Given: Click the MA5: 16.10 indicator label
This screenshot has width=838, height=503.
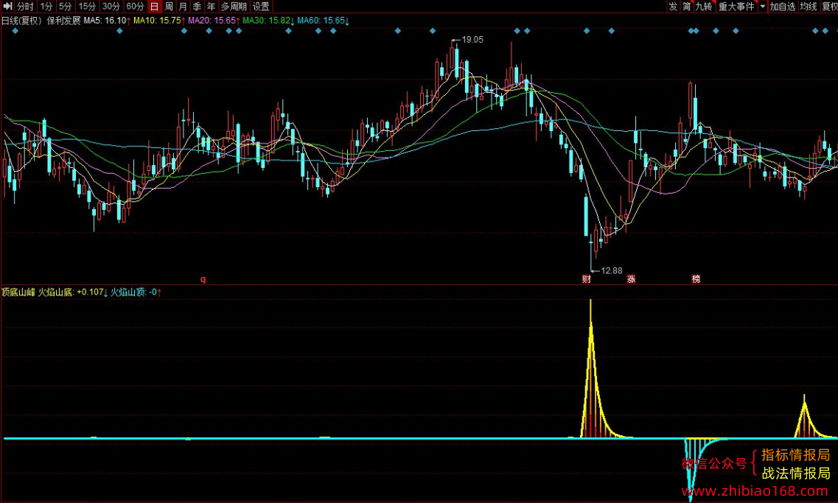Looking at the screenshot, I should coord(107,21).
